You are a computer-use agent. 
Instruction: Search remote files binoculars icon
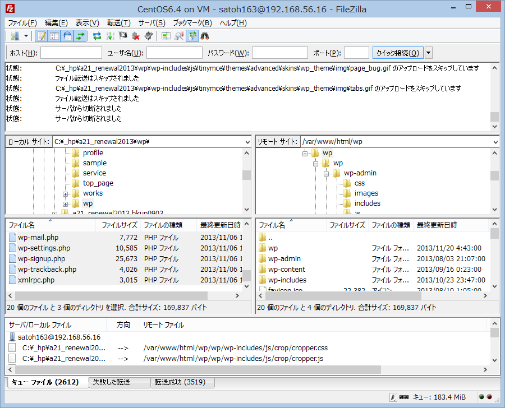[205, 36]
